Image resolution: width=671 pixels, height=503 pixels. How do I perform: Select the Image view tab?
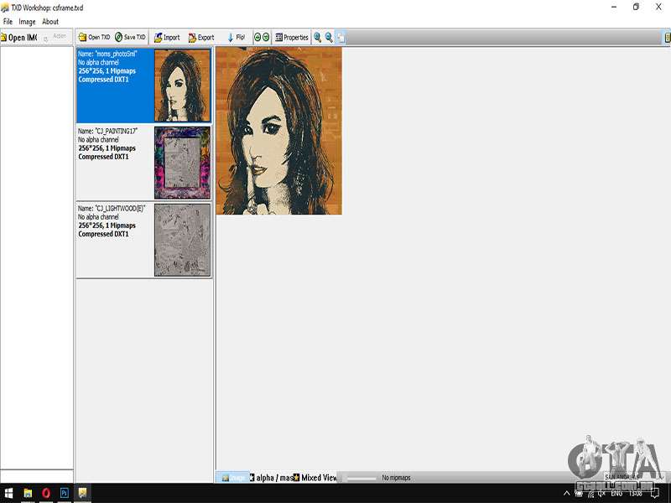pyautogui.click(x=233, y=478)
